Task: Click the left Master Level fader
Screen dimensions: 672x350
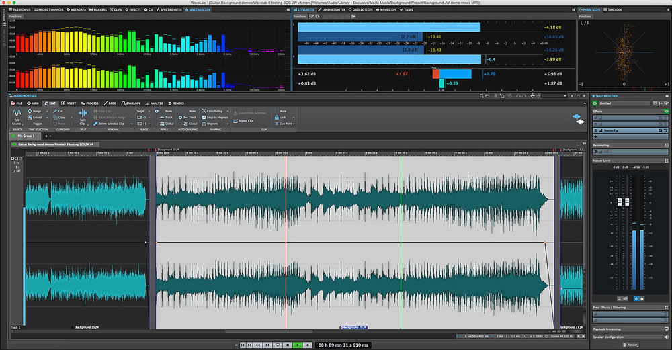Action: pos(620,202)
